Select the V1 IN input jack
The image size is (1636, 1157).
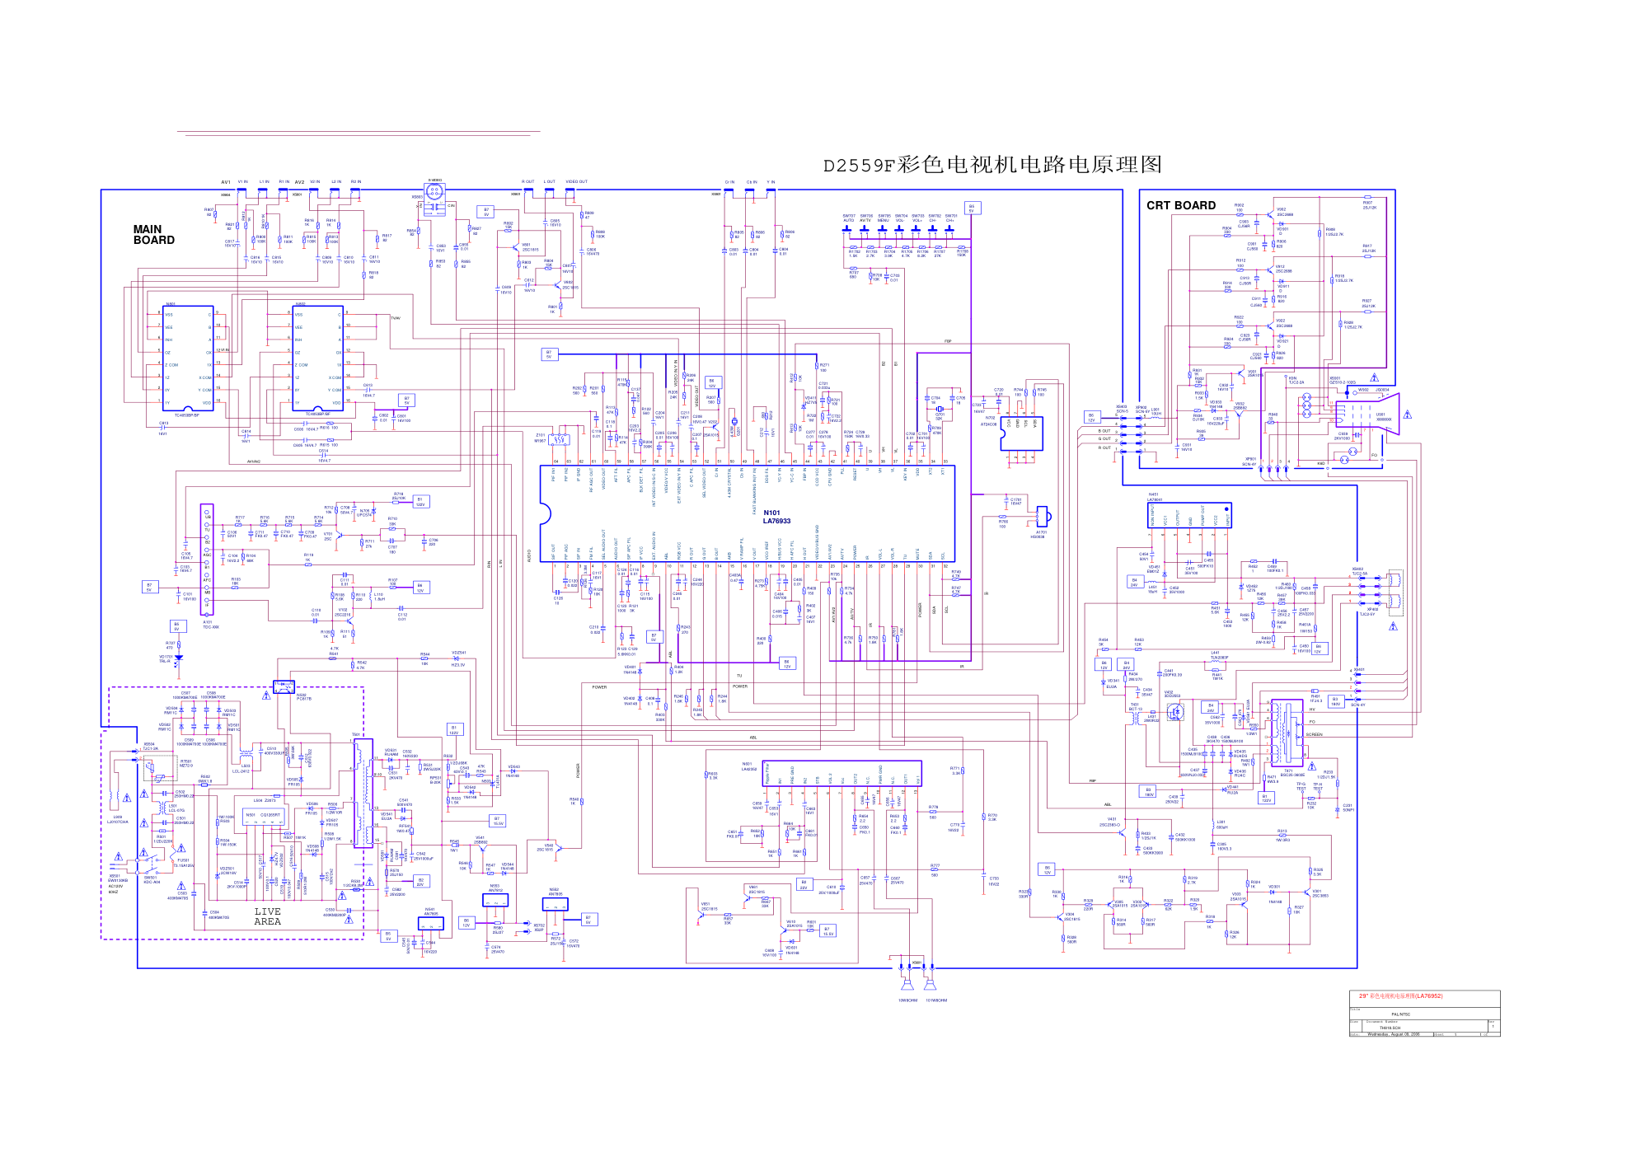pyautogui.click(x=242, y=193)
